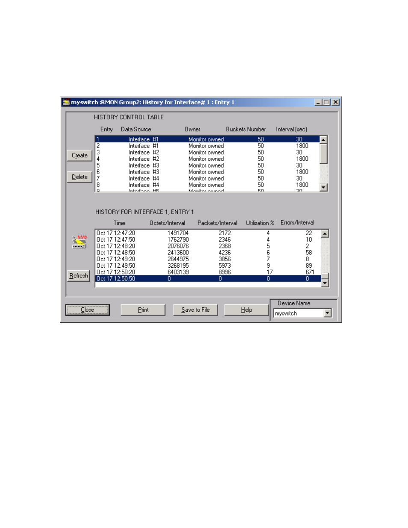Click Save to File
The image size is (408, 528).
tap(195, 310)
